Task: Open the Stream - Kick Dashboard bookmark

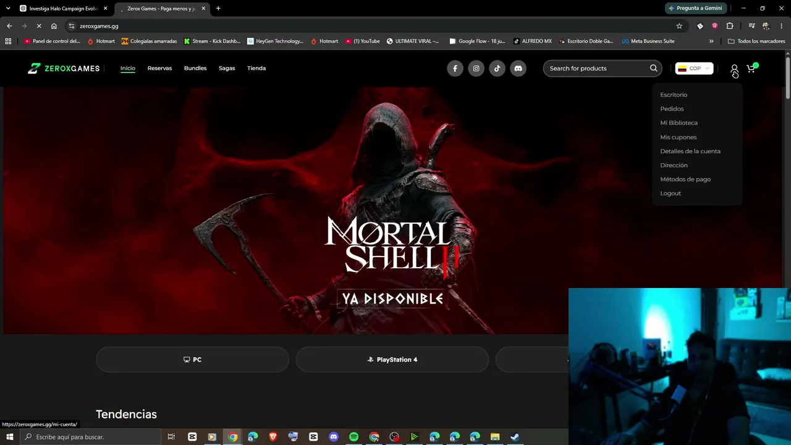Action: pos(212,41)
